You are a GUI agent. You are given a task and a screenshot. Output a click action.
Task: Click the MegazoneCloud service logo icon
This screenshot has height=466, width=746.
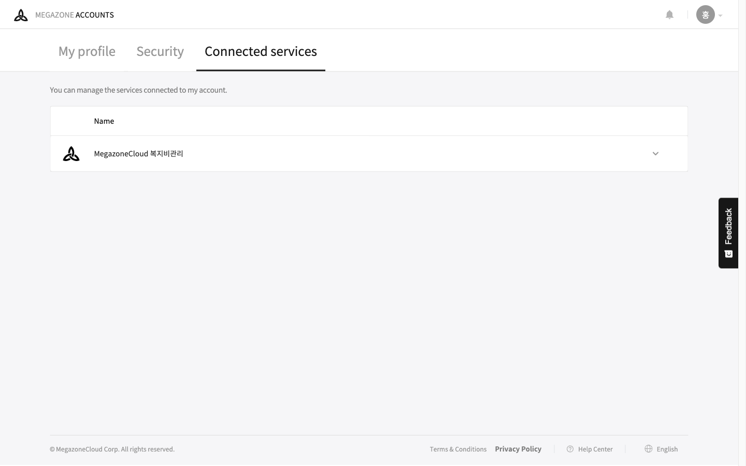pyautogui.click(x=71, y=154)
